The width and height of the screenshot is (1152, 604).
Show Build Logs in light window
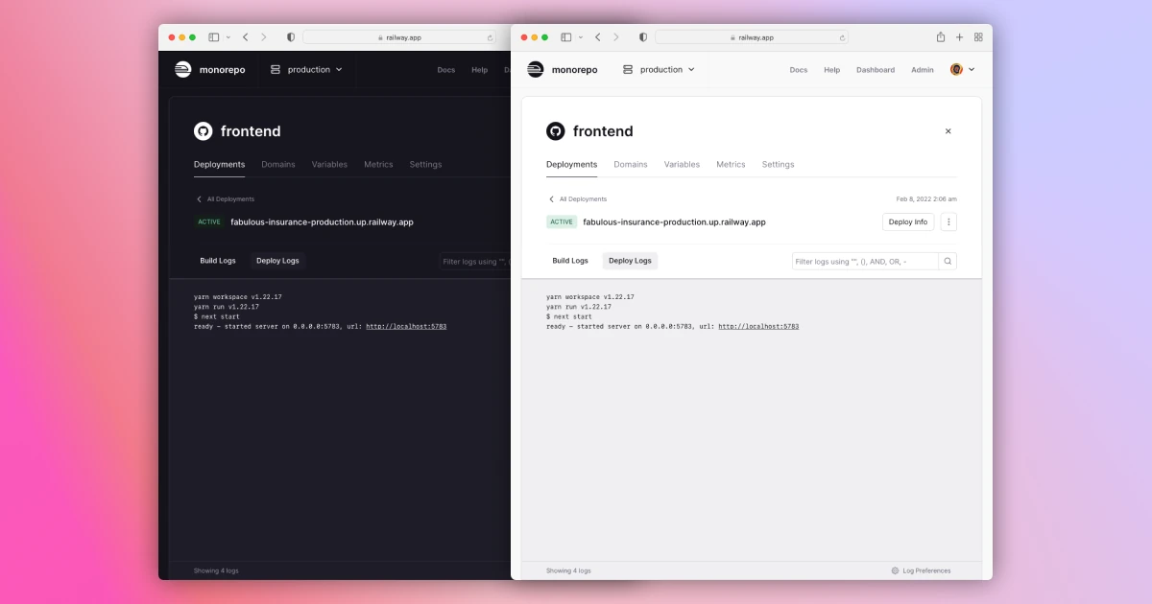[x=570, y=261]
